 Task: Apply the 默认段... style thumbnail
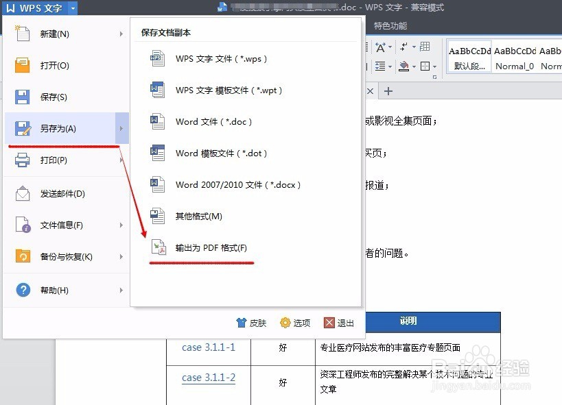(469, 58)
